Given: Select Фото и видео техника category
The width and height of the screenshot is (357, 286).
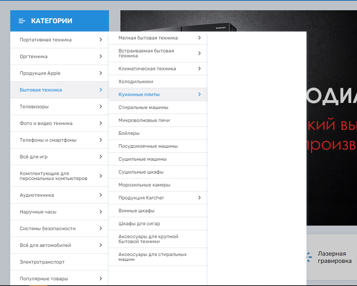Looking at the screenshot, I should tap(46, 123).
